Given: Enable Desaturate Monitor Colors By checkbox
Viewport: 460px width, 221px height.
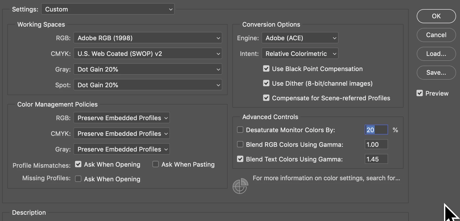Looking at the screenshot, I should 240,130.
